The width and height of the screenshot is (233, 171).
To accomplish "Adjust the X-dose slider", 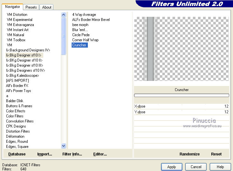I will point(181,106).
